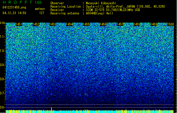Screen dimensions: 177x113
Task: Click the 1.0 frequency axis label
Action: pyautogui.click(x=2, y=51)
